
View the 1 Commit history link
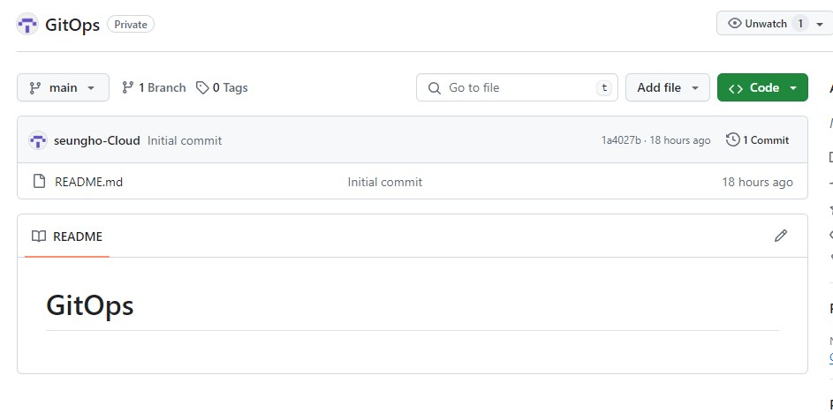tap(758, 140)
